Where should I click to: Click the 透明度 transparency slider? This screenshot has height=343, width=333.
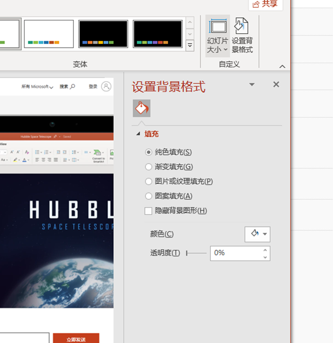(x=196, y=253)
